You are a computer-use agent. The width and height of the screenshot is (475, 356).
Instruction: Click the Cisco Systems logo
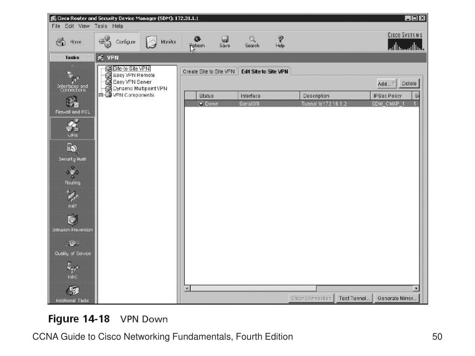coord(405,41)
